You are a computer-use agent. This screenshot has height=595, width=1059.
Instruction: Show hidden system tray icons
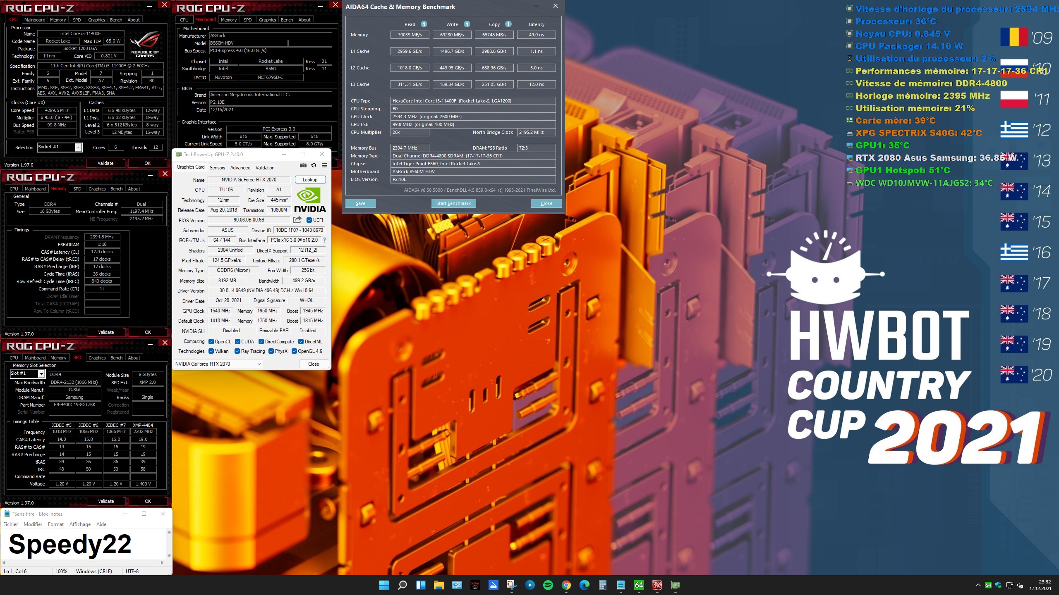(x=978, y=585)
